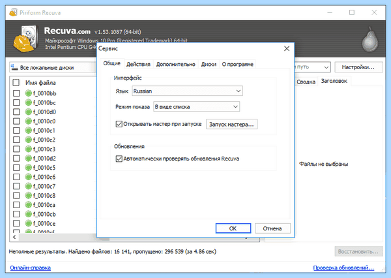Click the local disks drive icon
This screenshot has width=391, height=278.
tap(14, 67)
